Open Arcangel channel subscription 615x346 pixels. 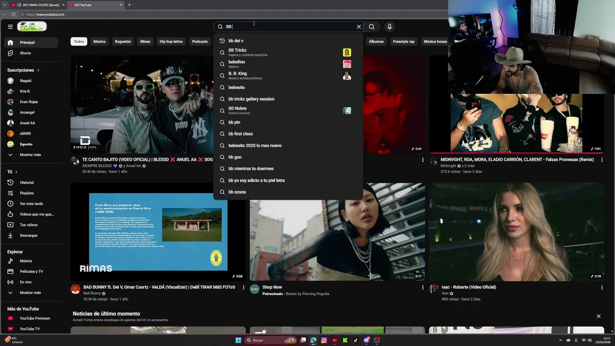31,112
